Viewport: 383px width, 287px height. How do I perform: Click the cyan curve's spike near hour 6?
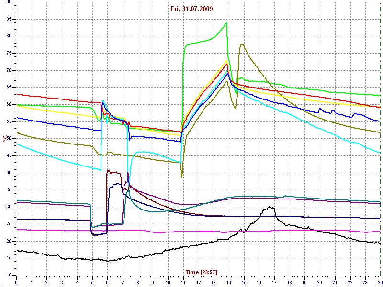pos(103,100)
